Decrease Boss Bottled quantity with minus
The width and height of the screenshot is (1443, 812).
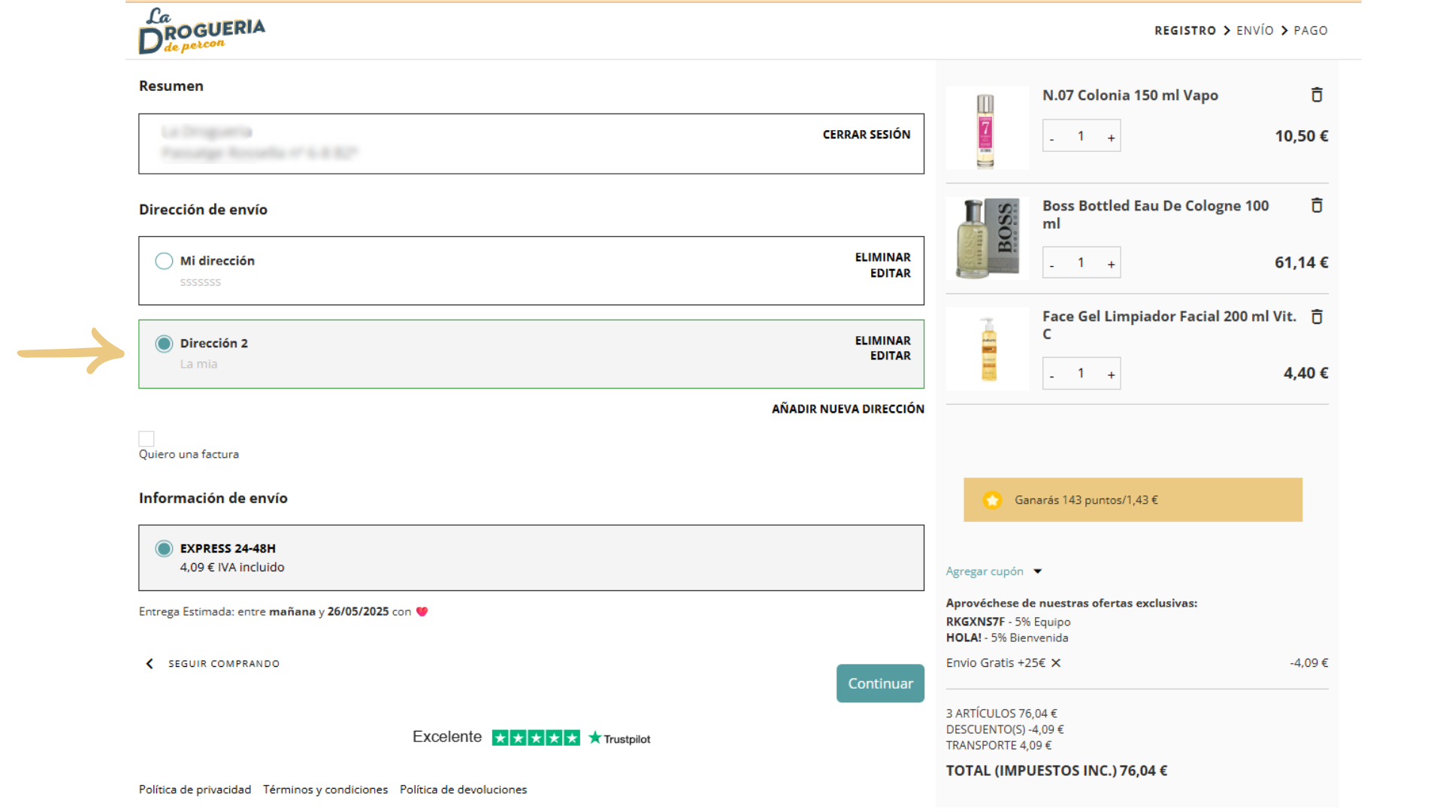(x=1051, y=264)
